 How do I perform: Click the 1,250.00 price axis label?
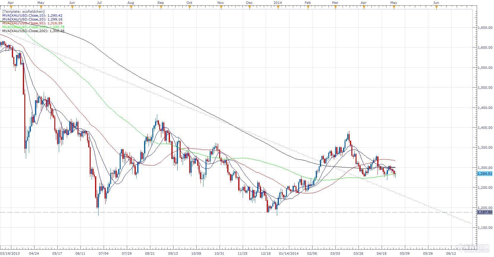click(x=485, y=188)
